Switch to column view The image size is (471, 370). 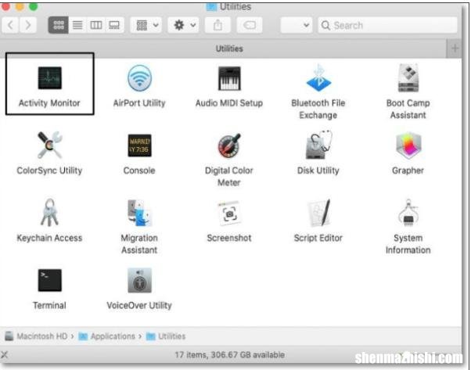pyautogui.click(x=95, y=25)
